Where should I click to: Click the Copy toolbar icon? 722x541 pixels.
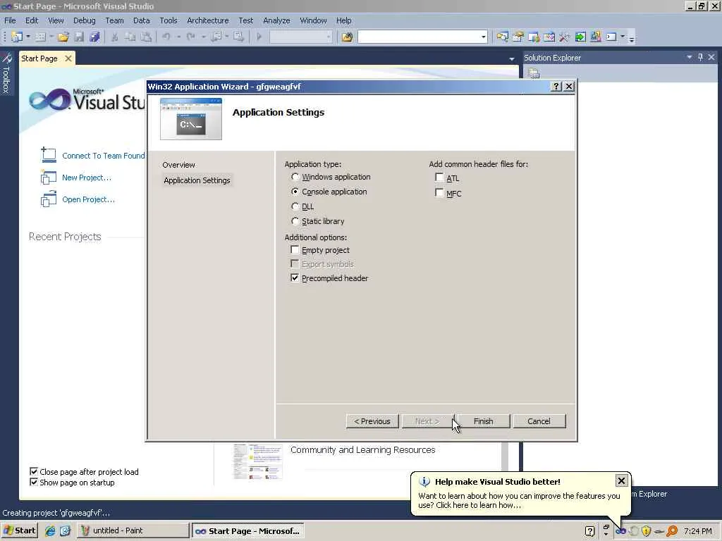[x=130, y=37]
